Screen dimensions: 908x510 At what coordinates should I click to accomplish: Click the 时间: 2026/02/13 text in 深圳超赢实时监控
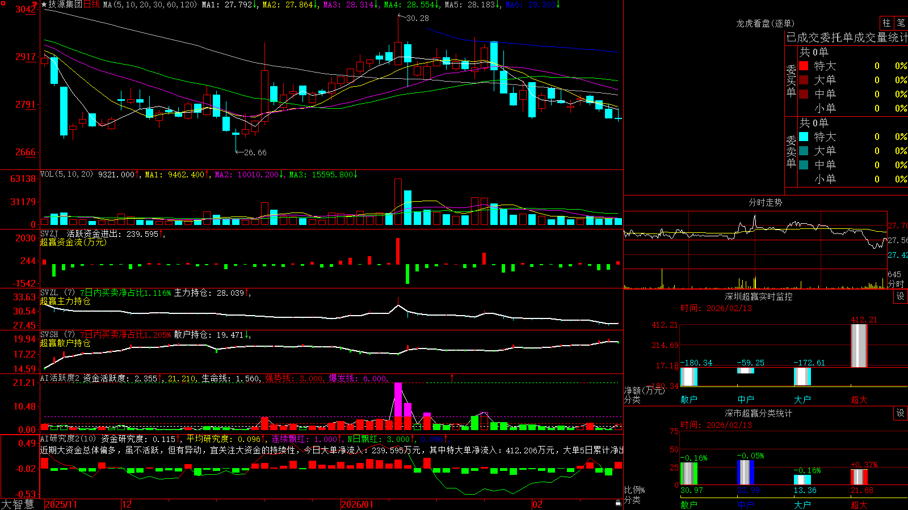[716, 308]
